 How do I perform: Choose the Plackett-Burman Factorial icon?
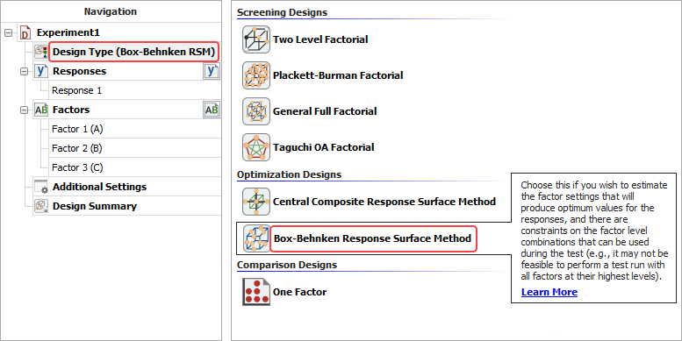point(256,75)
